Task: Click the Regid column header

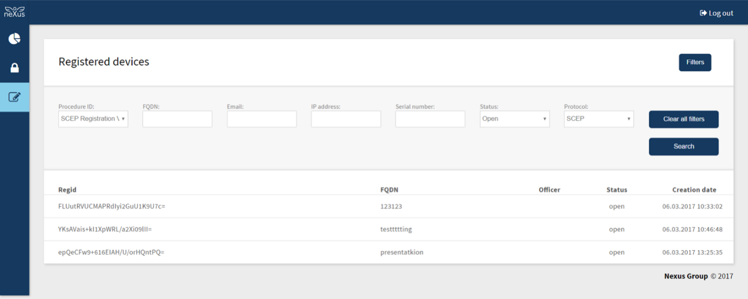Action: pos(67,190)
